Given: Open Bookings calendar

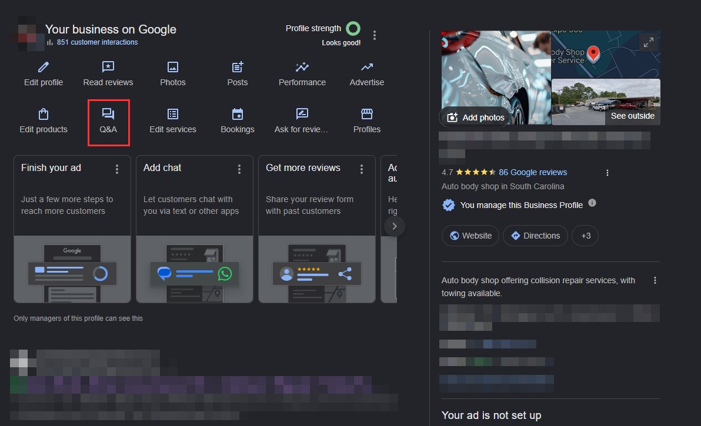Looking at the screenshot, I should coord(238,121).
